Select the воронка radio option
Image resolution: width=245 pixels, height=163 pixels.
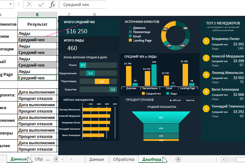[184, 100]
